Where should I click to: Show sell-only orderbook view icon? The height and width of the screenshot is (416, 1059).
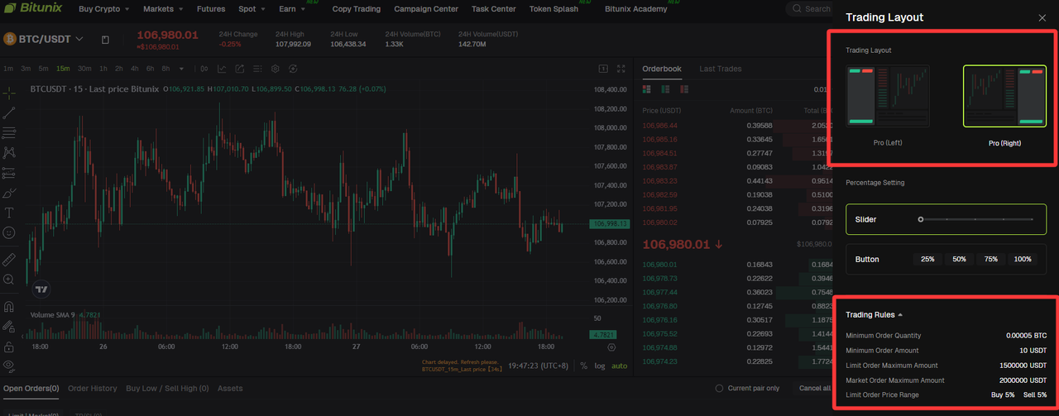coord(684,88)
